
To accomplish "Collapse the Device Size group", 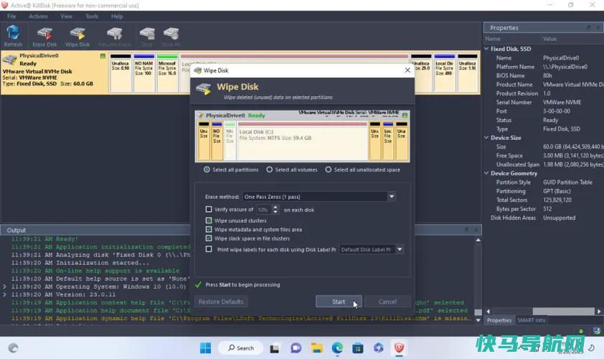I will click(x=486, y=138).
